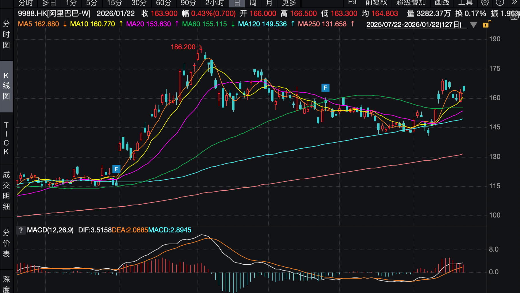The image size is (520, 293).
Task: Open MACD indicator help question mark
Action: [21, 230]
